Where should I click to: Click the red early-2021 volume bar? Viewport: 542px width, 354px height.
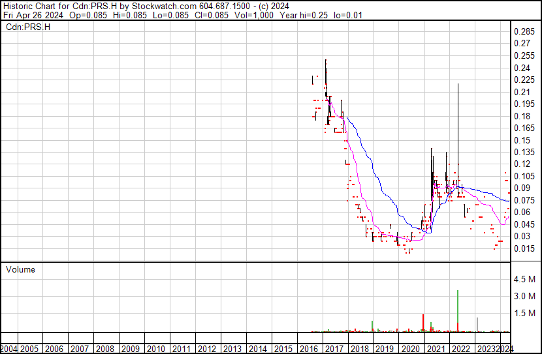(423, 323)
